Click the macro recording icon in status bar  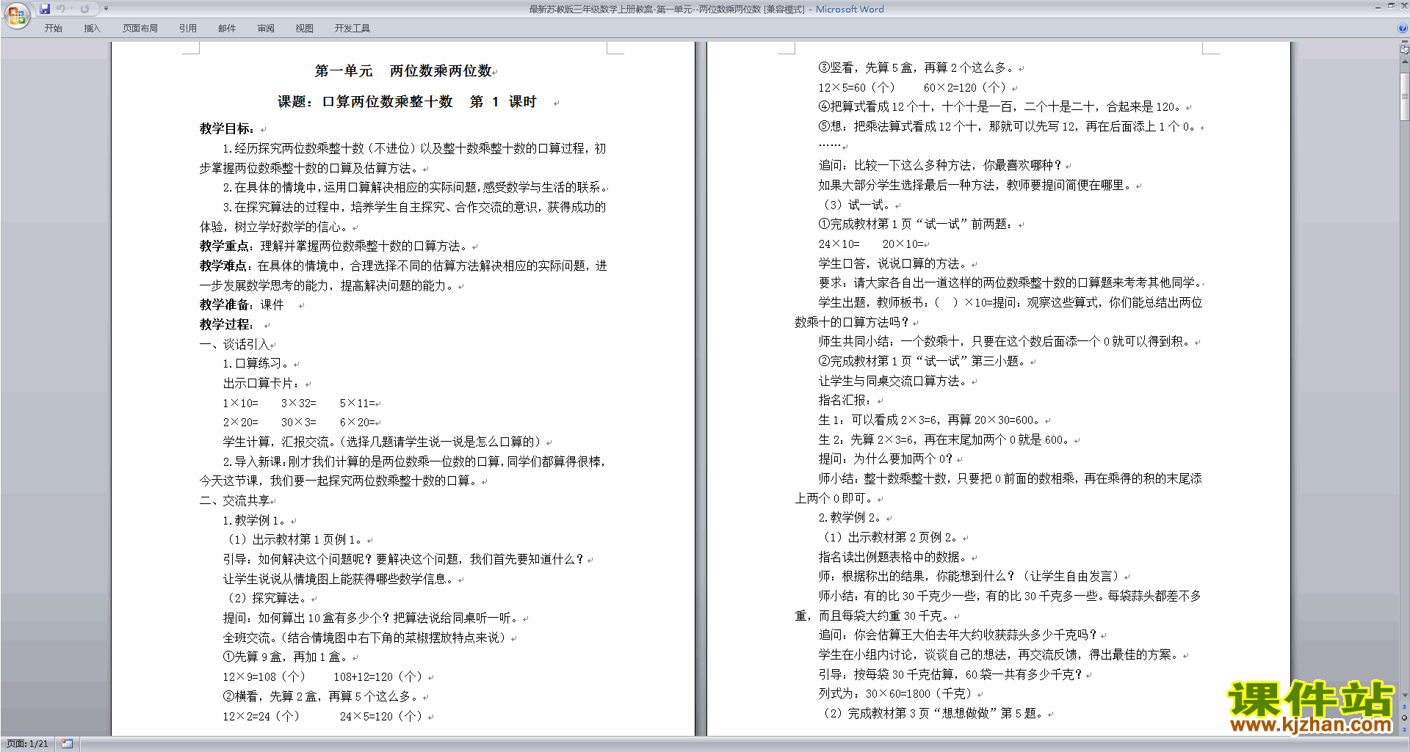pyautogui.click(x=67, y=744)
